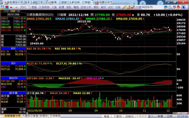Open the 選股 menu

point(96,7)
